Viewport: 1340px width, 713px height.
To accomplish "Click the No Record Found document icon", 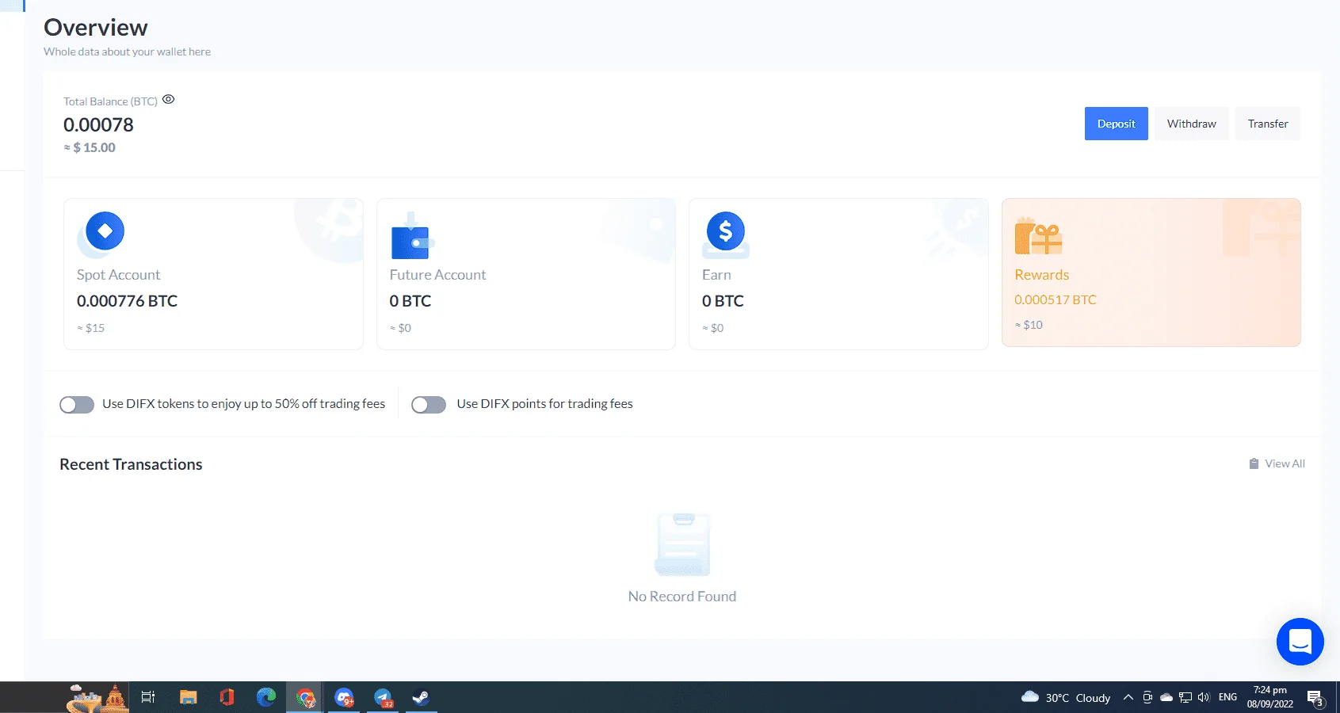I will coord(682,545).
